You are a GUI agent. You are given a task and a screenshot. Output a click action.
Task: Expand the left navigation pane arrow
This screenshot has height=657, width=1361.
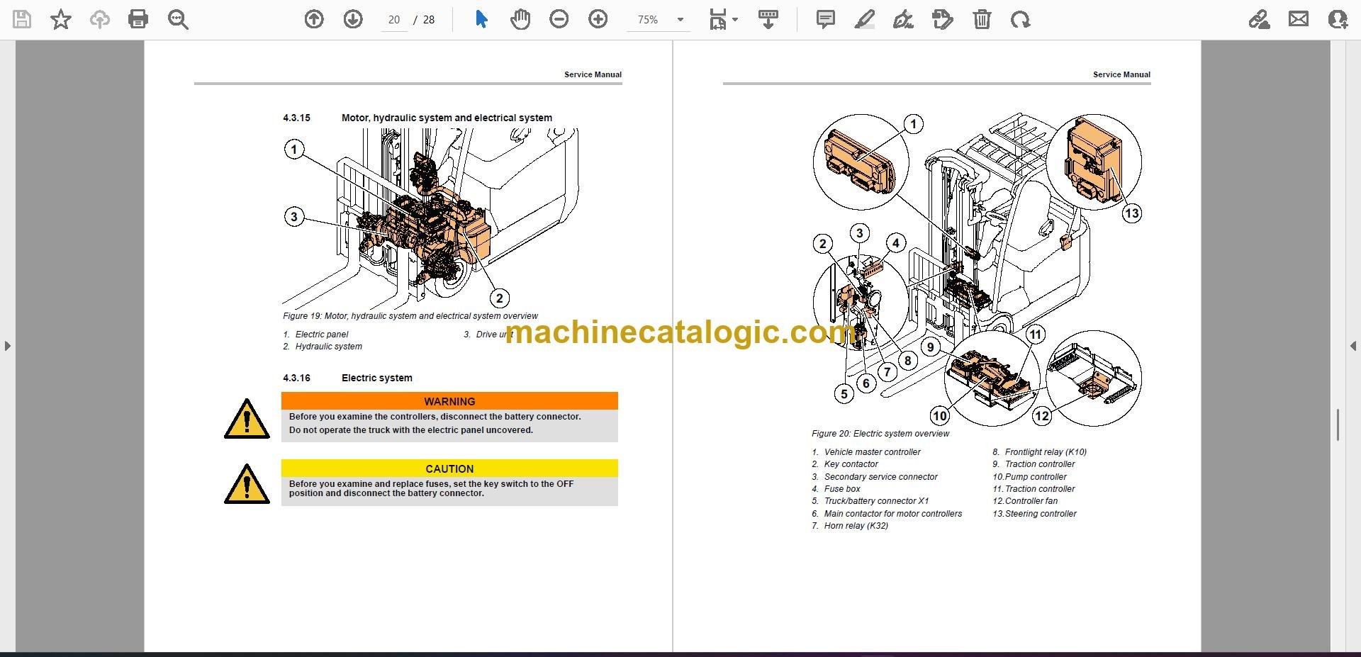7,346
